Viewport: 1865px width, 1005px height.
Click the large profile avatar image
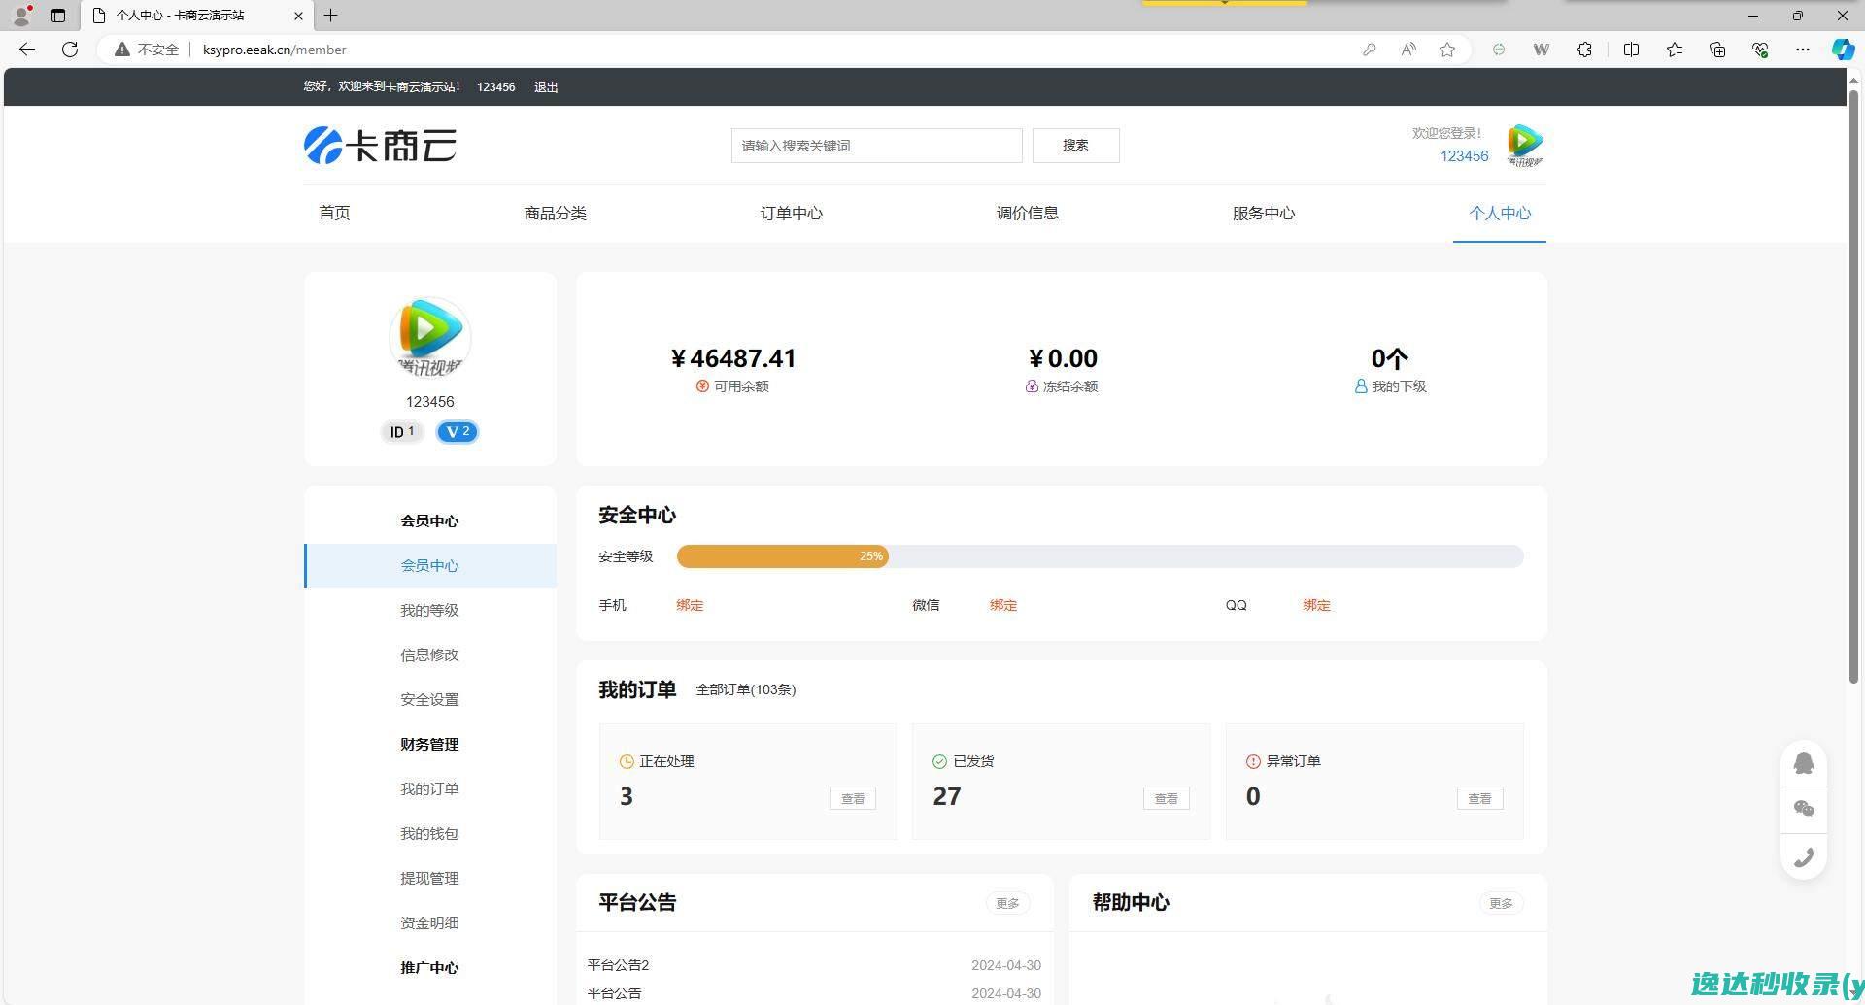[429, 337]
